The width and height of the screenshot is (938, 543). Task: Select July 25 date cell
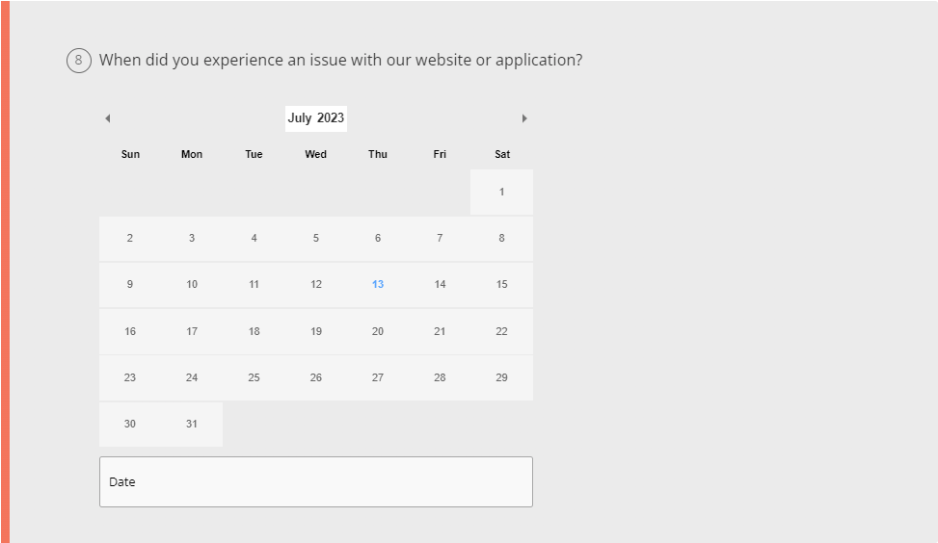pyautogui.click(x=254, y=378)
